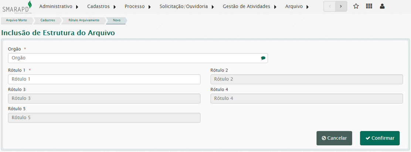Select the Rótulo Arquivamento breadcrumb
Image resolution: width=411 pixels, height=152 pixels.
point(84,20)
